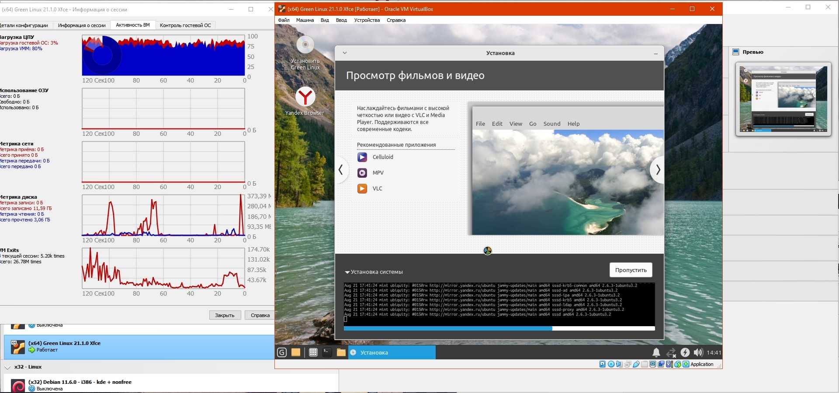
Task: Switch to the Информация о сессии tab
Action: [82, 25]
